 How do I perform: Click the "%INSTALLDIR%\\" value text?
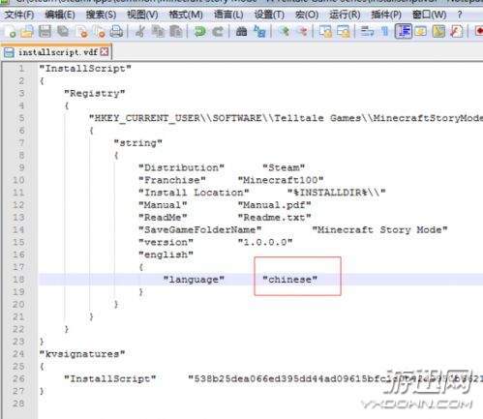[x=337, y=193]
